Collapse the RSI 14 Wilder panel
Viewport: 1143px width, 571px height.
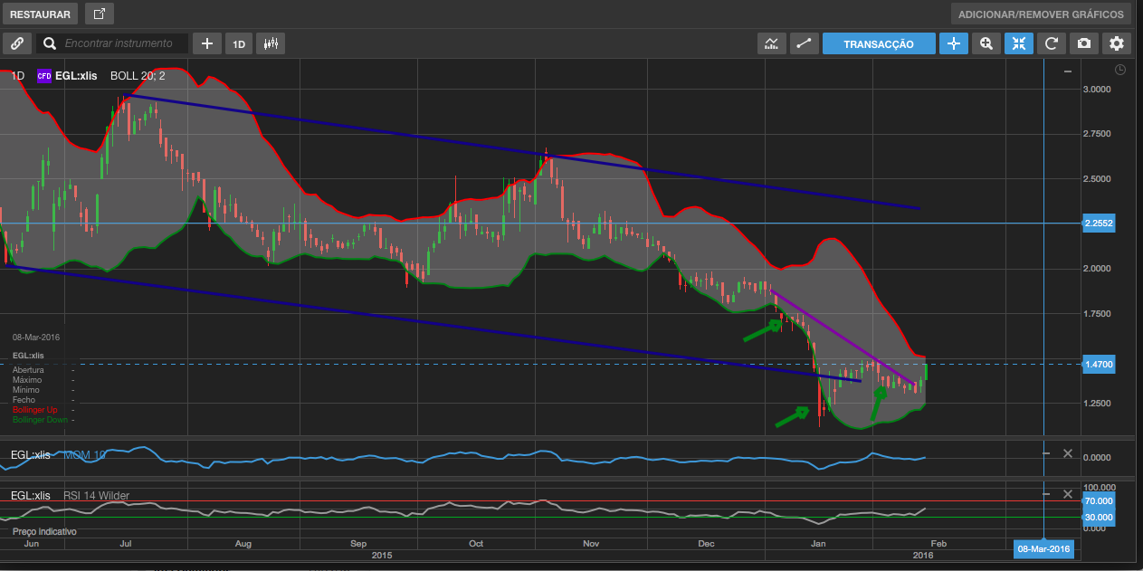[x=1046, y=495]
